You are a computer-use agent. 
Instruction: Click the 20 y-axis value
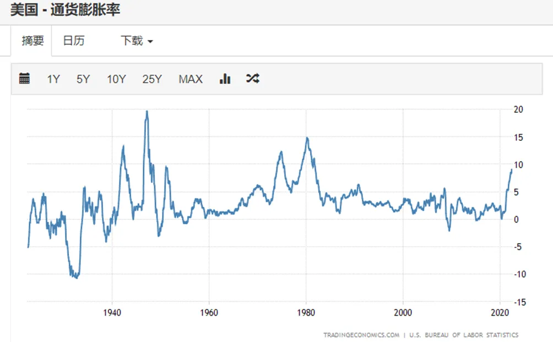click(518, 109)
